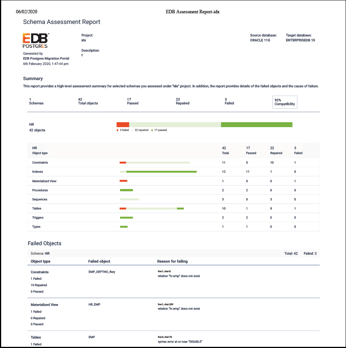This screenshot has width=346, height=348.
Task: Click the red failed segment of HR bar
Action: click(123, 125)
